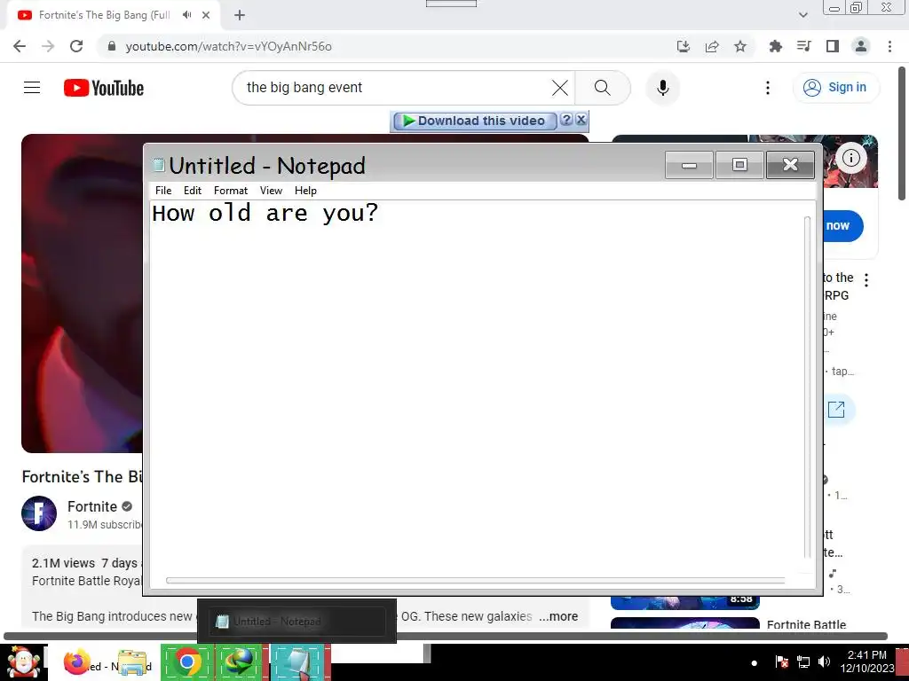Close the Notepad window
Viewport: 909px width, 681px height.
point(790,165)
